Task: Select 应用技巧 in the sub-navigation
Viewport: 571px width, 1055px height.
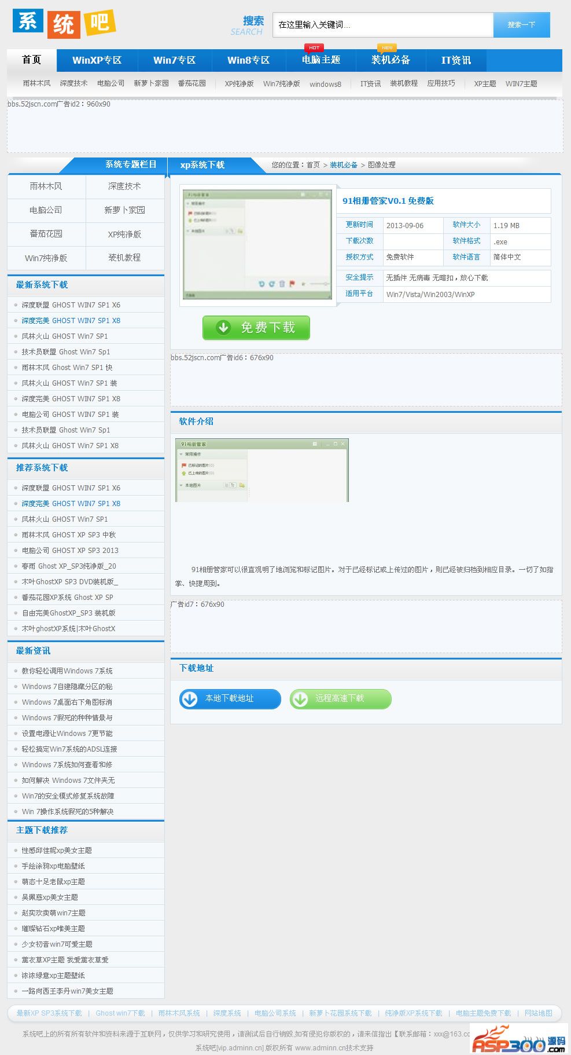Action: [441, 83]
